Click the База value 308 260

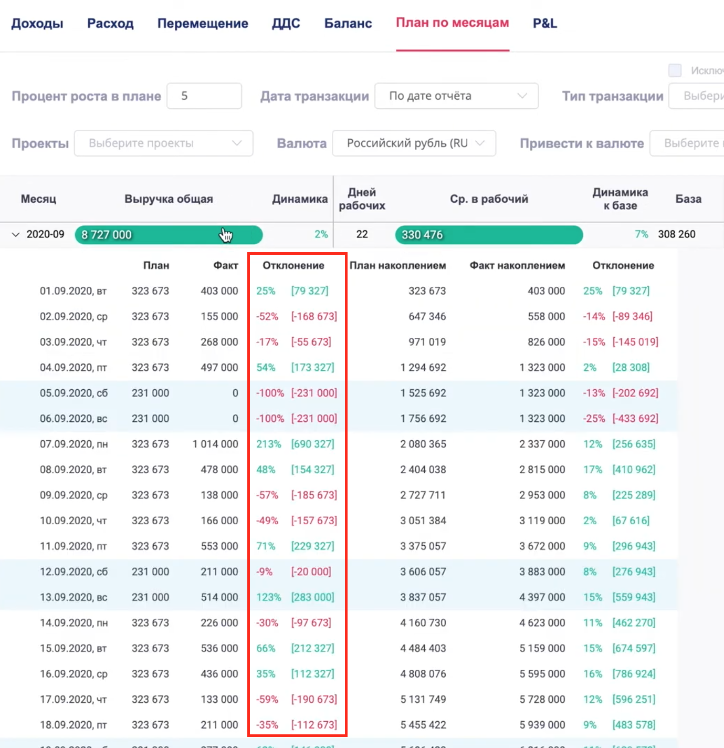click(677, 234)
